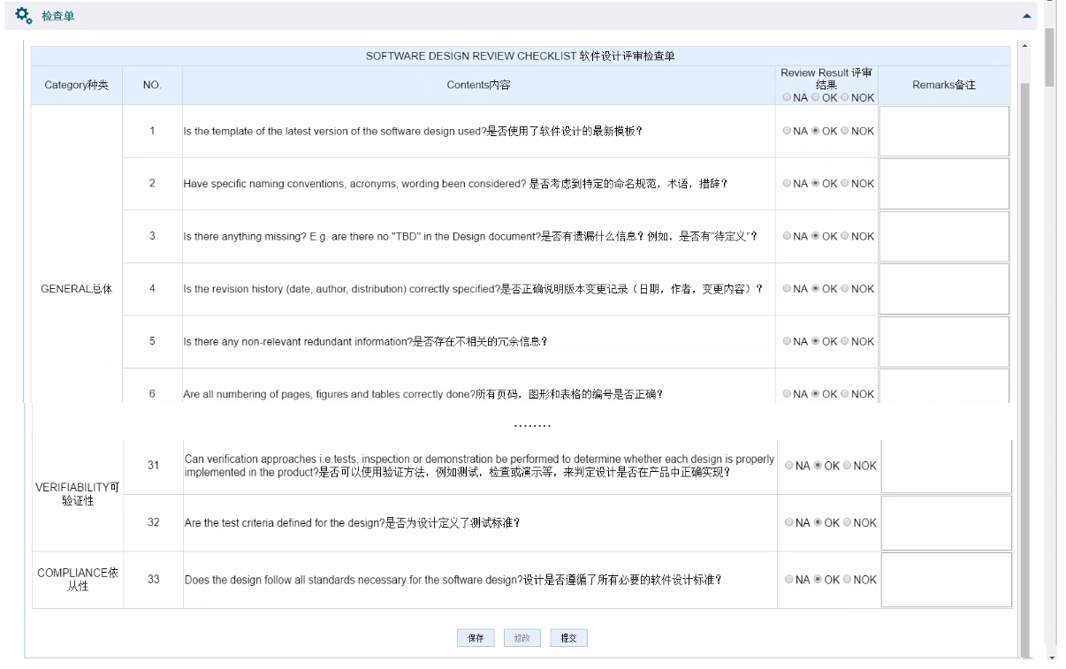Viewport: 1066px width, 669px height.
Task: Mark item 31 verification approaches as OK
Action: click(818, 466)
